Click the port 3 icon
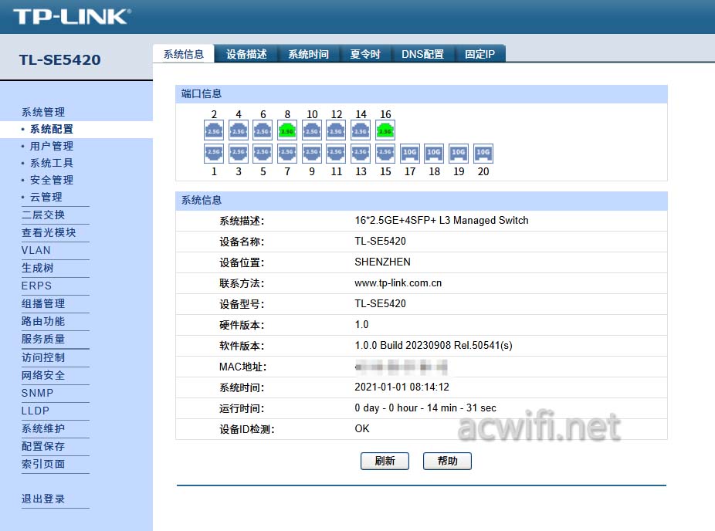 pos(239,153)
